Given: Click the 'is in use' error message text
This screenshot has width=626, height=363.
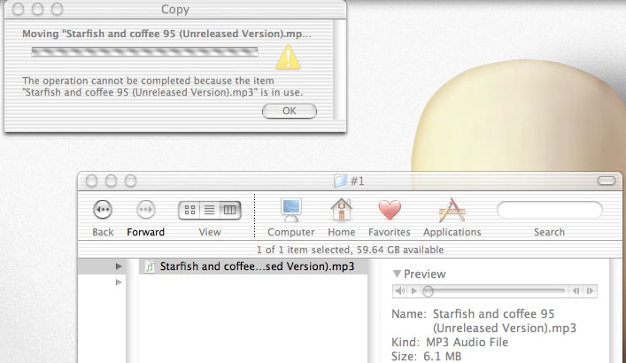Looking at the screenshot, I should point(162,87).
